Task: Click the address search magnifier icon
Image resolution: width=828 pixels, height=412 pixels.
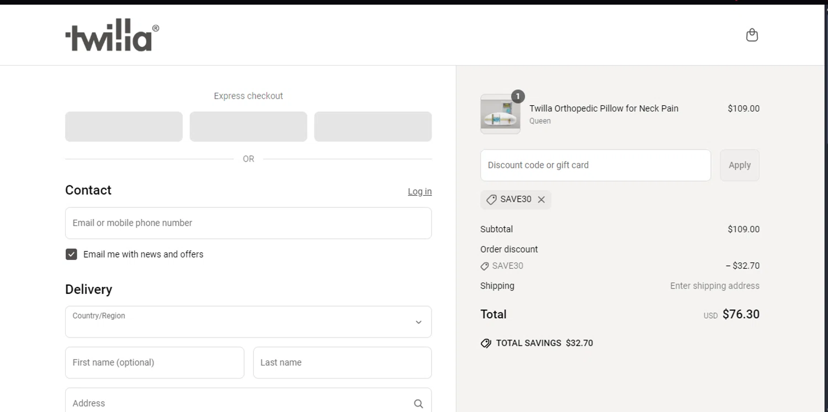Action: [418, 404]
